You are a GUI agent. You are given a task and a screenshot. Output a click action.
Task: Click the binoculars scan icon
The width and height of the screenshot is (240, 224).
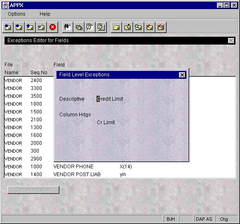(x=68, y=27)
